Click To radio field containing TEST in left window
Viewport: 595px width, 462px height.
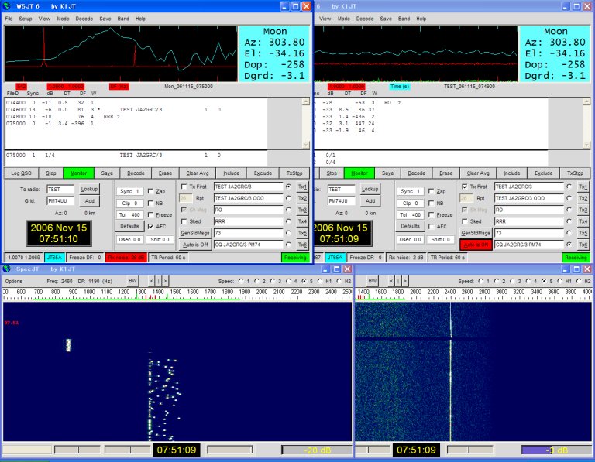(x=60, y=189)
